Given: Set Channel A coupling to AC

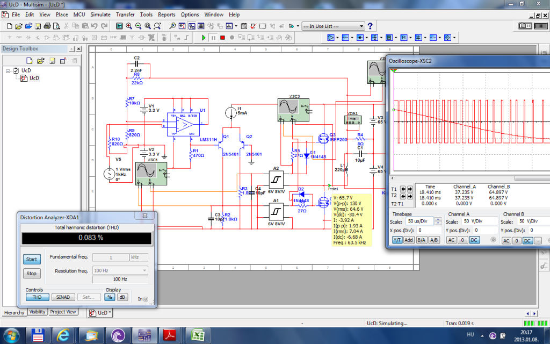Looking at the screenshot, I should pyautogui.click(x=451, y=240).
